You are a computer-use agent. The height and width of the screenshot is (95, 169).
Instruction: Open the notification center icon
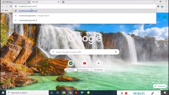click(165, 93)
